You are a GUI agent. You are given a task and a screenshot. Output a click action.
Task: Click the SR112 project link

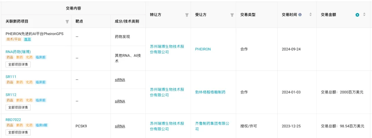11,95
